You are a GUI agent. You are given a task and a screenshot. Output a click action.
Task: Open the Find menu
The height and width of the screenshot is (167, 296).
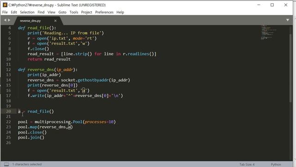41,12
